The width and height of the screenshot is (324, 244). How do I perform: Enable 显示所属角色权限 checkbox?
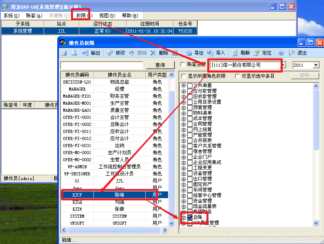[x=183, y=76]
